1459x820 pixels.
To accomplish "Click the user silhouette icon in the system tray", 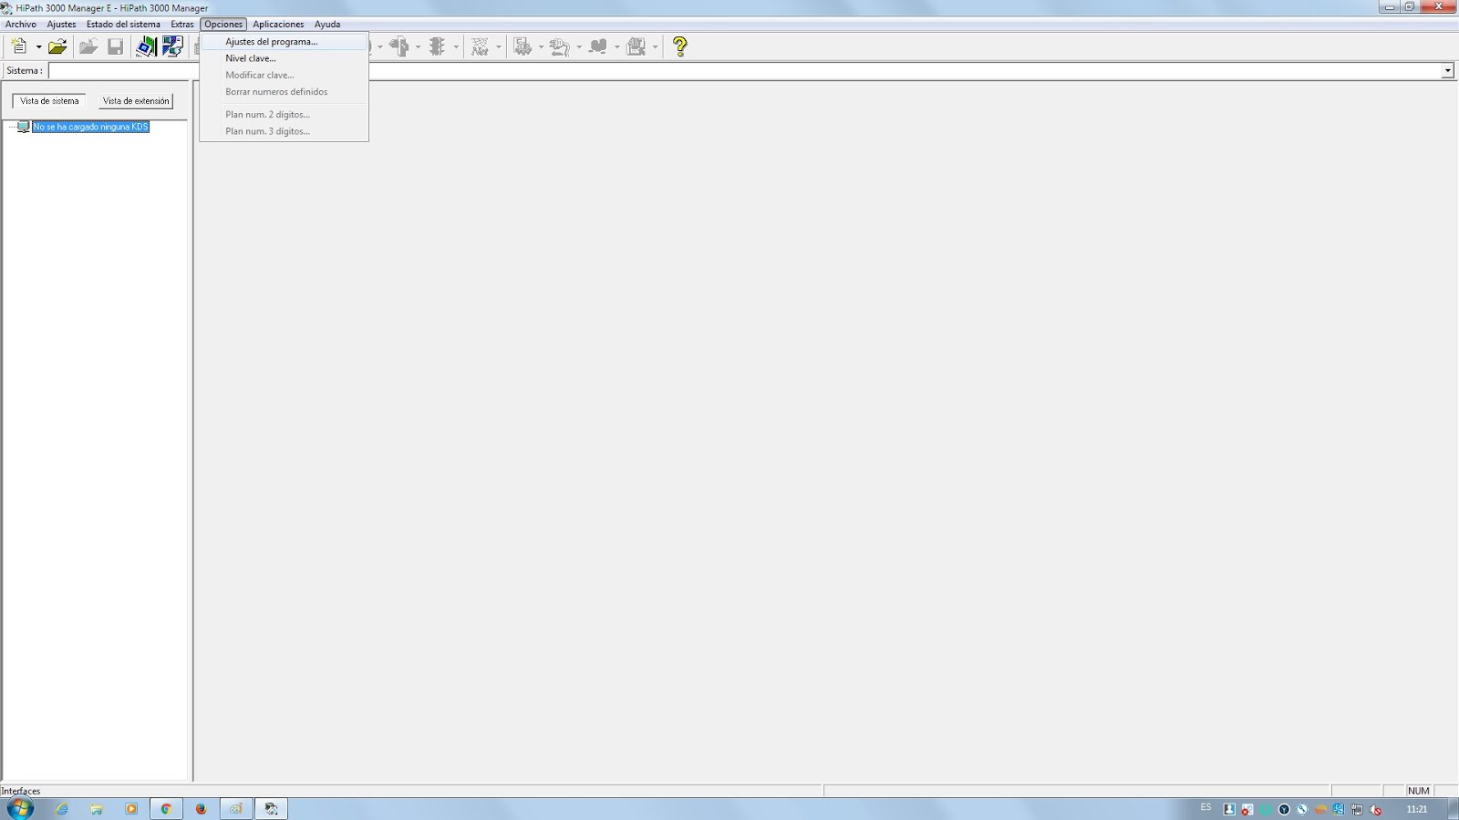I will click(x=1229, y=809).
